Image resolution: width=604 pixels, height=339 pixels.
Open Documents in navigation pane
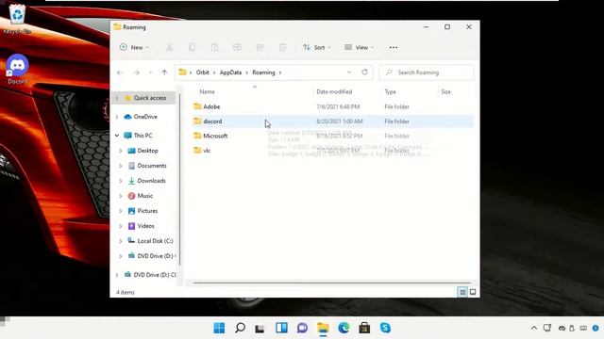[151, 166]
